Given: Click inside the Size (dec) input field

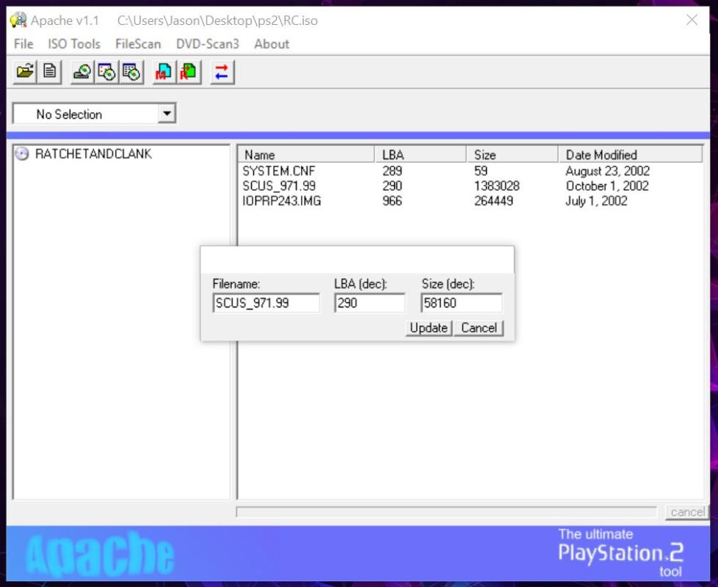Looking at the screenshot, I should (x=461, y=302).
